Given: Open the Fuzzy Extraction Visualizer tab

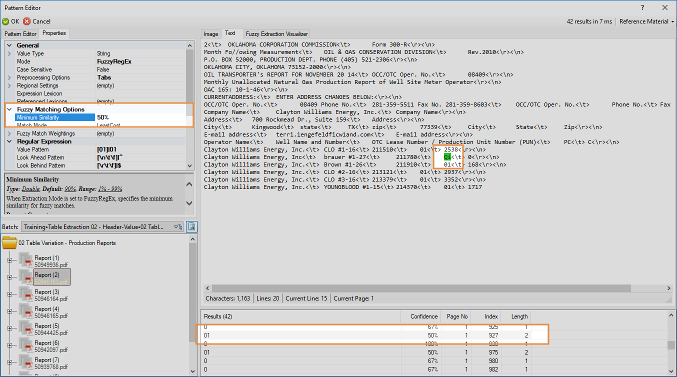Looking at the screenshot, I should tap(276, 34).
